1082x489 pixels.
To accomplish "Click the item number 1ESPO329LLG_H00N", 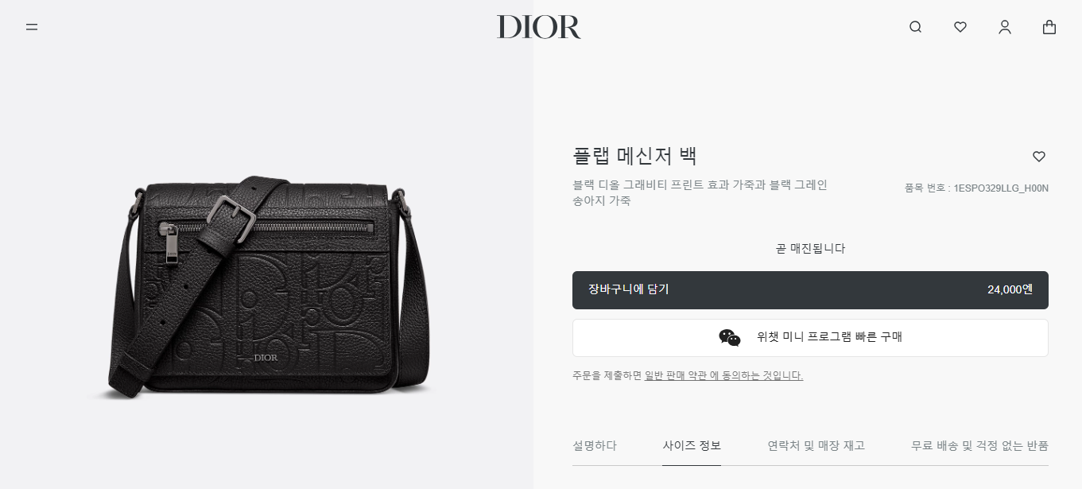I will point(1001,188).
